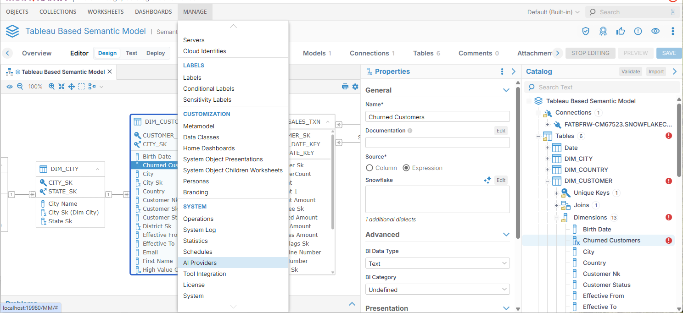Open the BI Data Type dropdown
This screenshot has height=313, width=683.
(437, 264)
